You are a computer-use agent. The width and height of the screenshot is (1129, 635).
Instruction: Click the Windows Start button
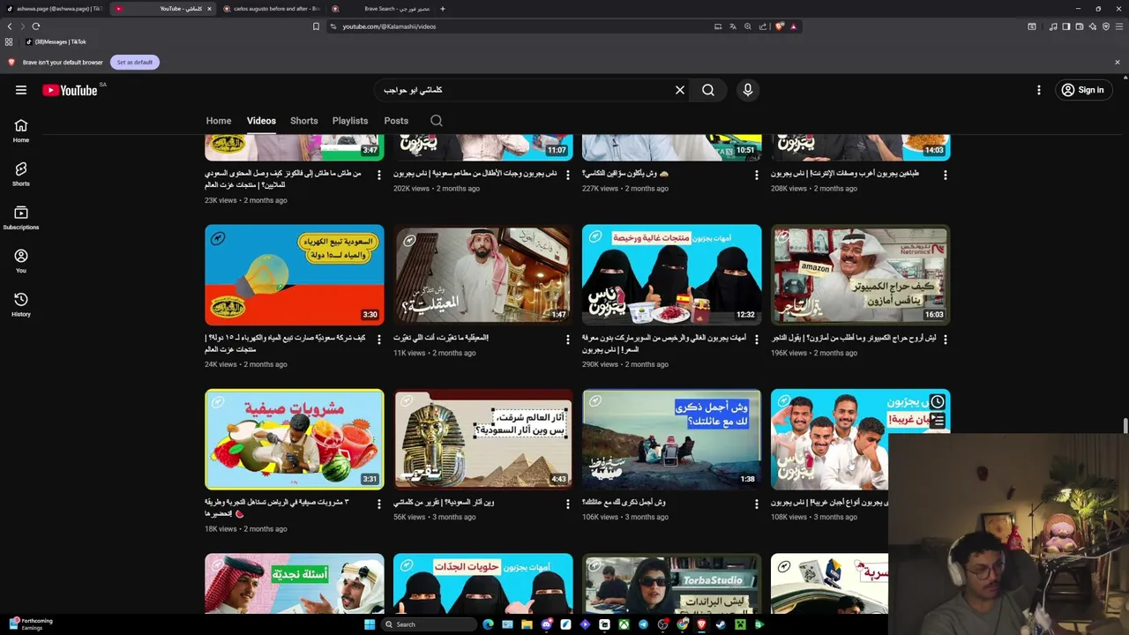(x=370, y=624)
